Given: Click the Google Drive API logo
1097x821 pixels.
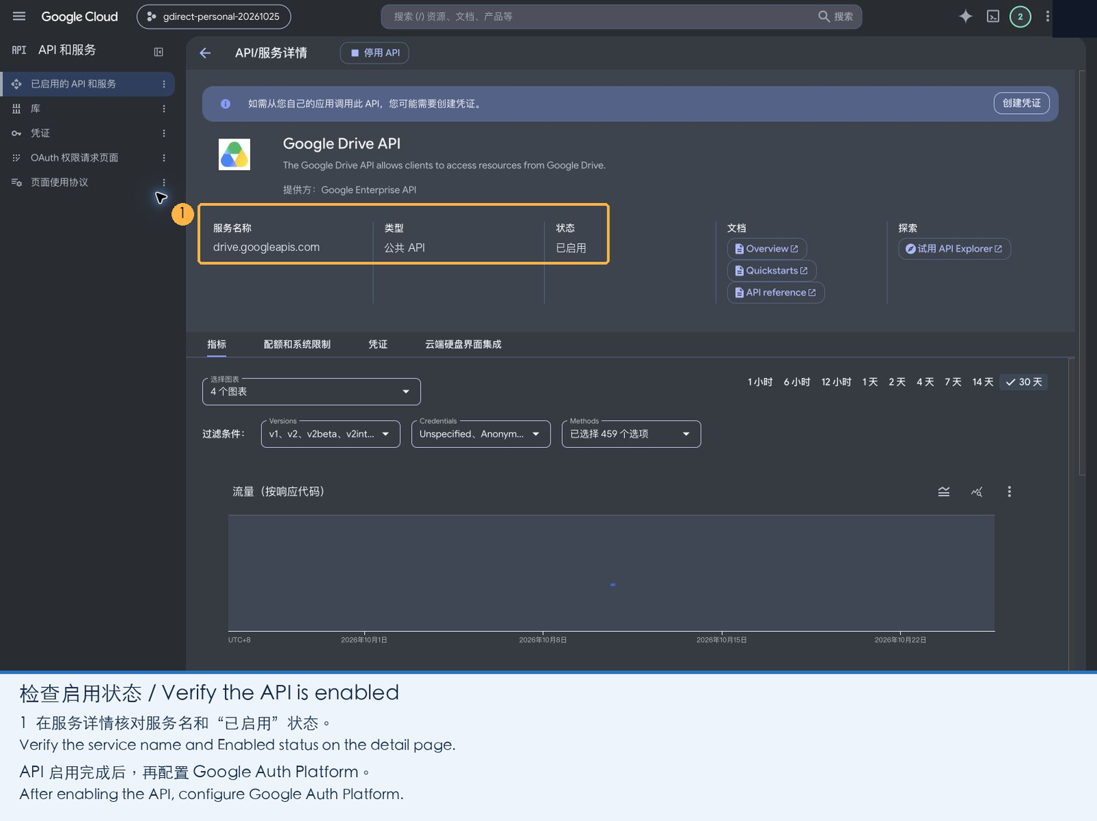Looking at the screenshot, I should pyautogui.click(x=234, y=154).
